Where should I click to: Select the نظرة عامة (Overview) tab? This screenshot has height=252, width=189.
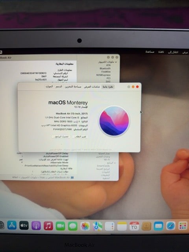(x=108, y=87)
